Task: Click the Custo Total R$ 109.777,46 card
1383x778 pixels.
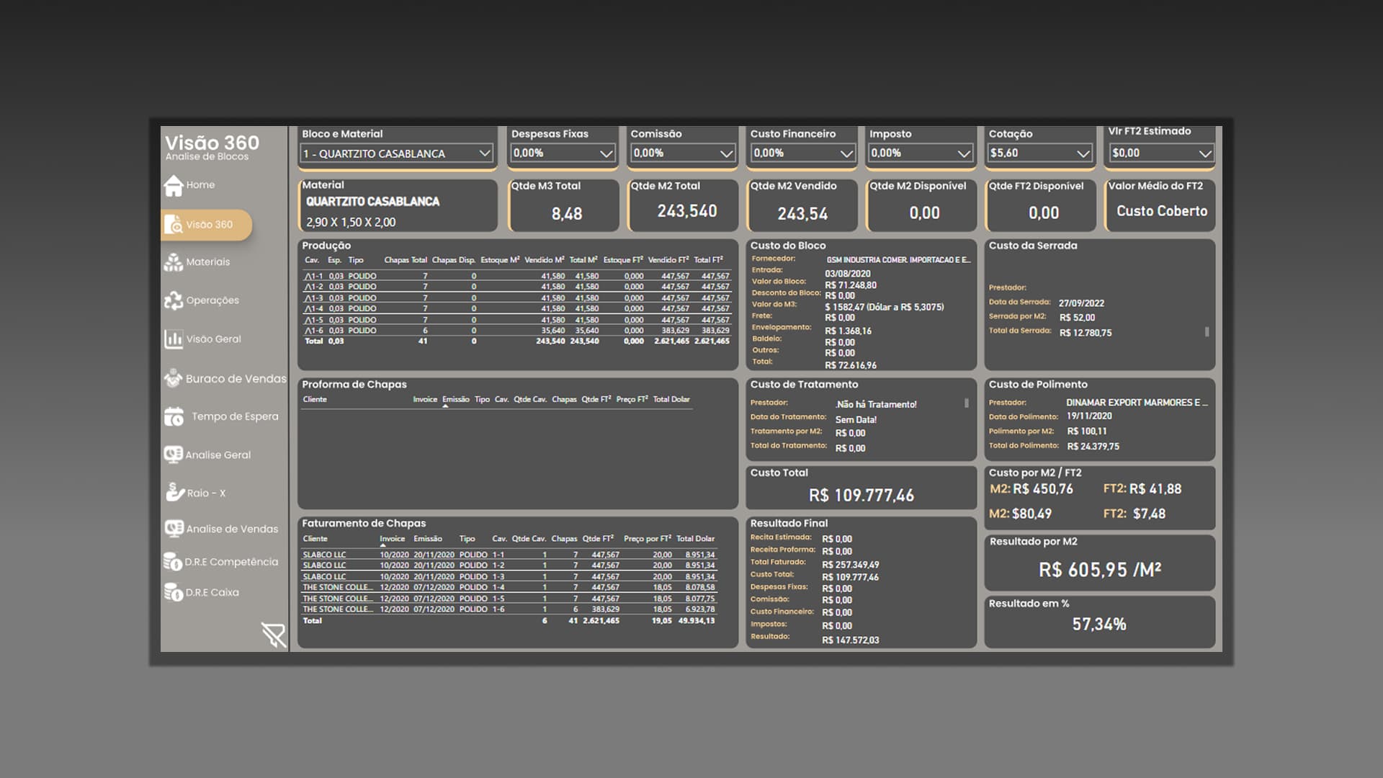Action: pyautogui.click(x=861, y=487)
